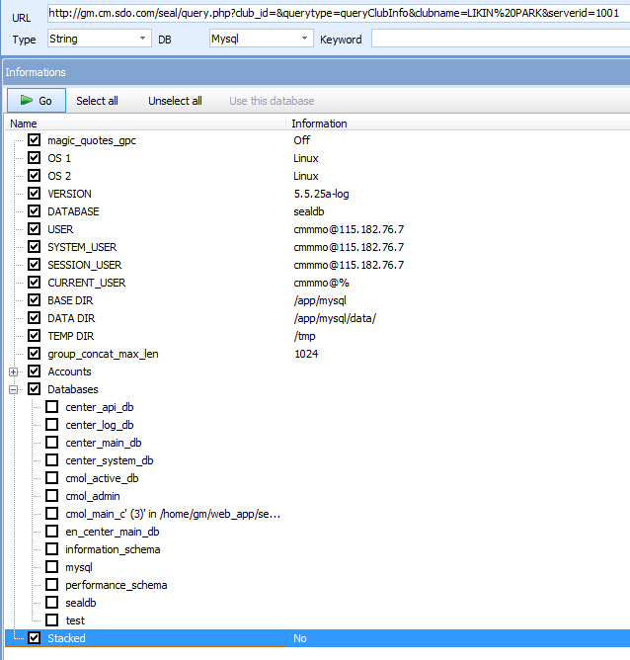Uncheck the OS 1 checkbox
630x660 pixels.
click(x=34, y=157)
